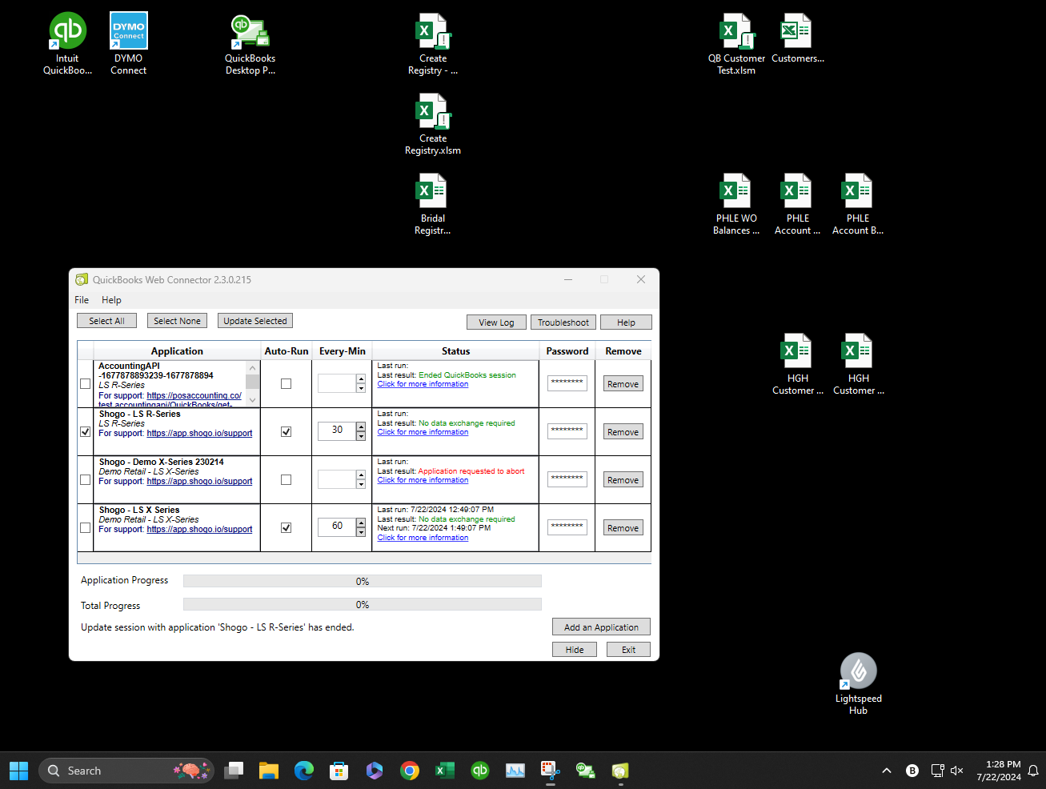Launch Google Chrome from taskbar
This screenshot has width=1046, height=789.
(x=410, y=771)
